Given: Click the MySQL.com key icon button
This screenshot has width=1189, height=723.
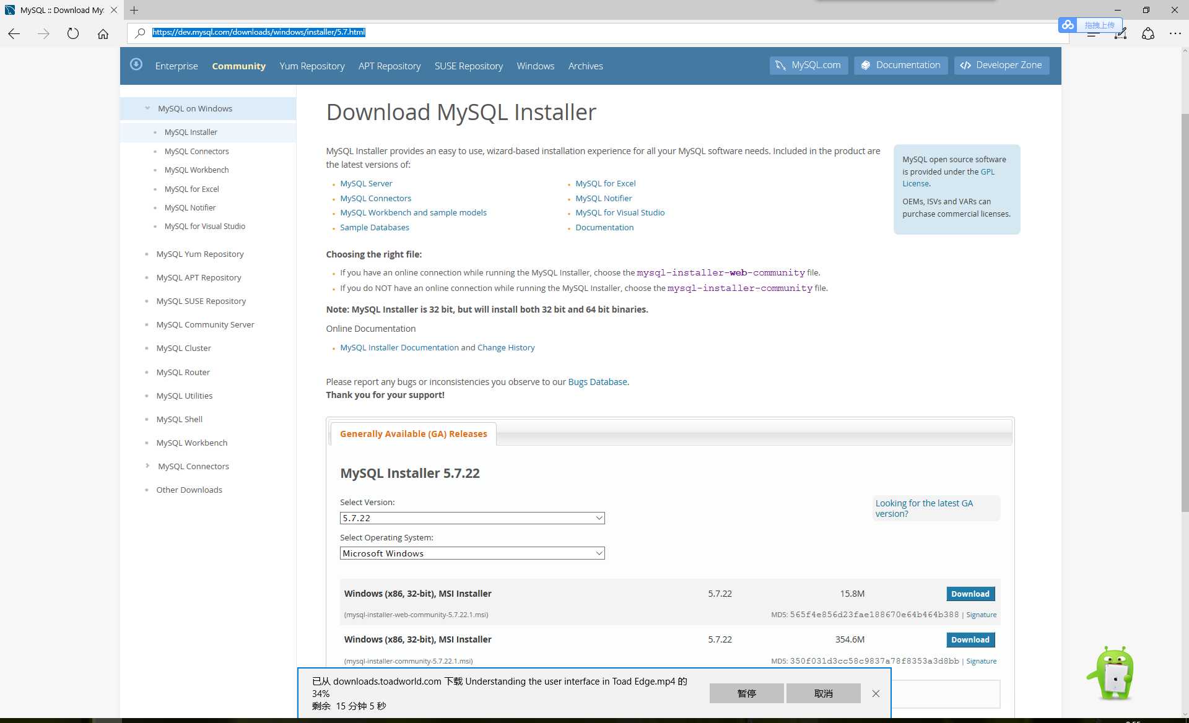Looking at the screenshot, I should [780, 65].
